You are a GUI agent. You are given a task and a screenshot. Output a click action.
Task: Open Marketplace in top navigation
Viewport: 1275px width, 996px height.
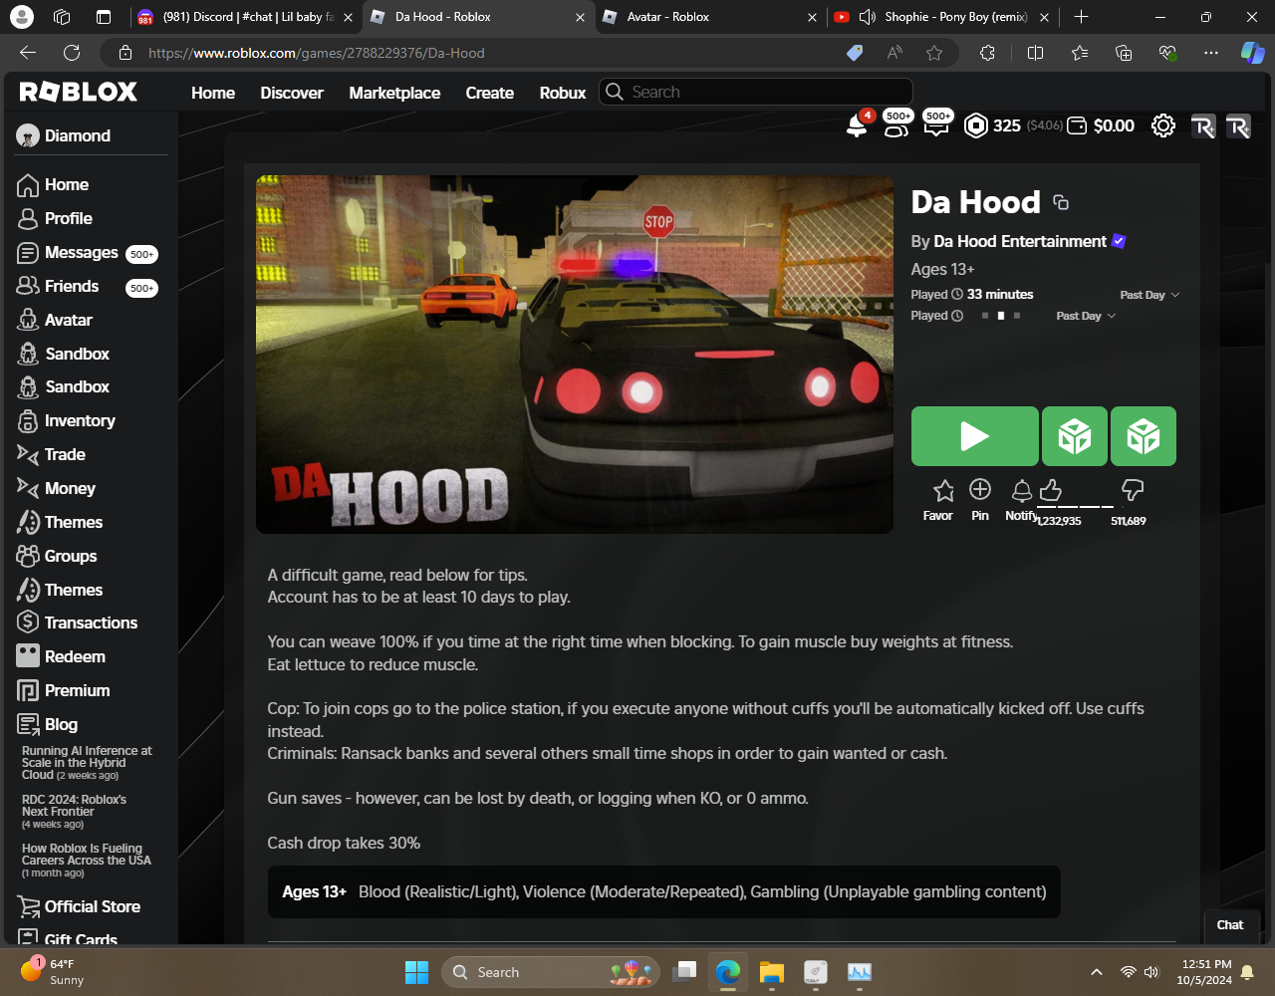coord(394,93)
